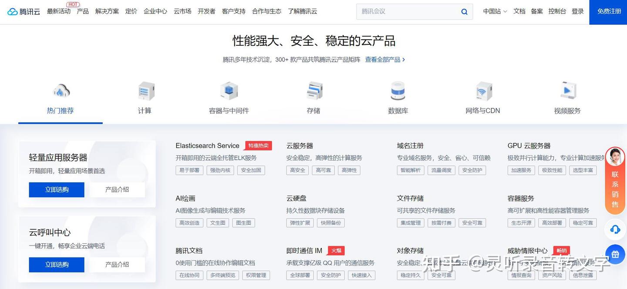627x289 pixels.
Task: Open the 域名注册 product
Action: [x=410, y=146]
